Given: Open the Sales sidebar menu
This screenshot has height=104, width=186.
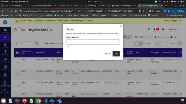Looking at the screenshot, I should 5,38.
